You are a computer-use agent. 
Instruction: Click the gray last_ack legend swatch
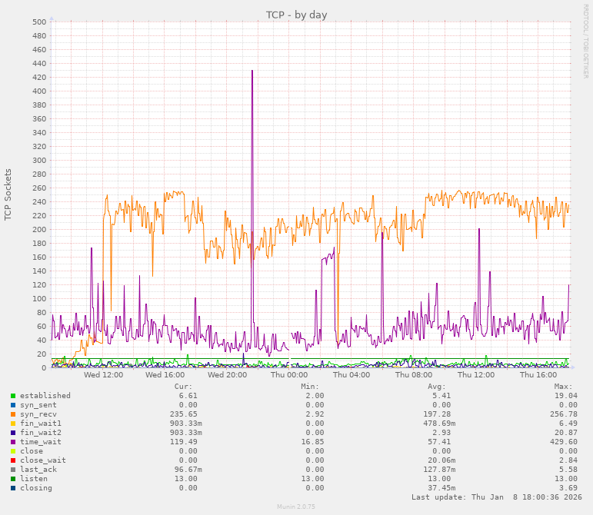pos(13,470)
